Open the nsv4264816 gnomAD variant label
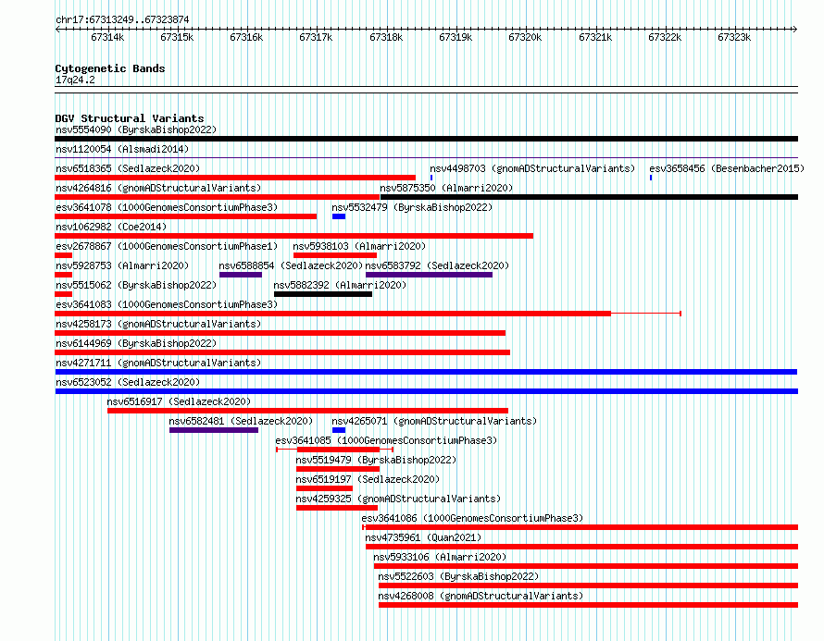 (x=158, y=188)
